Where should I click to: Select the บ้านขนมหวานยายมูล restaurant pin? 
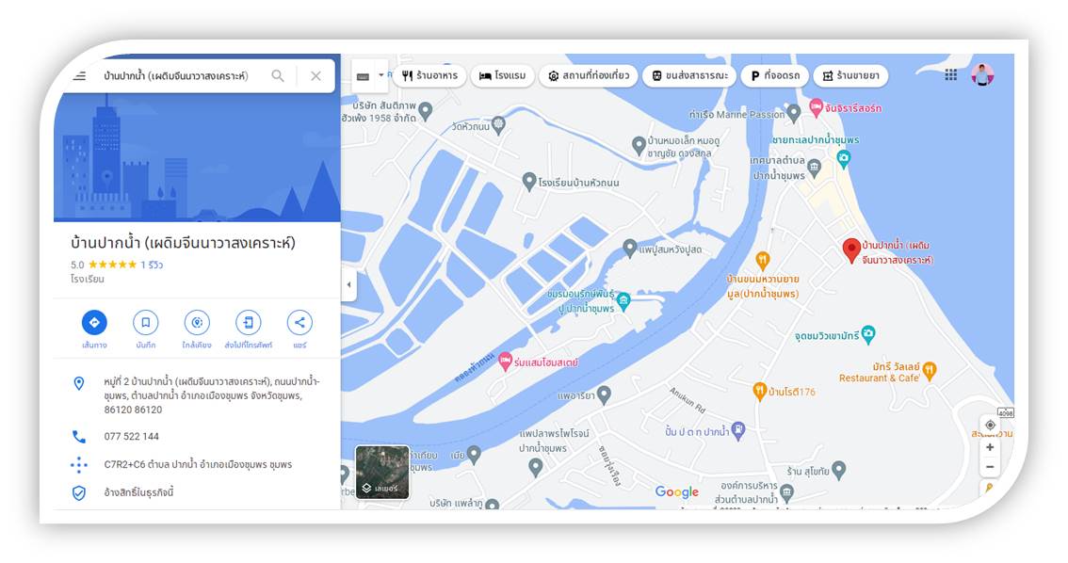point(763,260)
